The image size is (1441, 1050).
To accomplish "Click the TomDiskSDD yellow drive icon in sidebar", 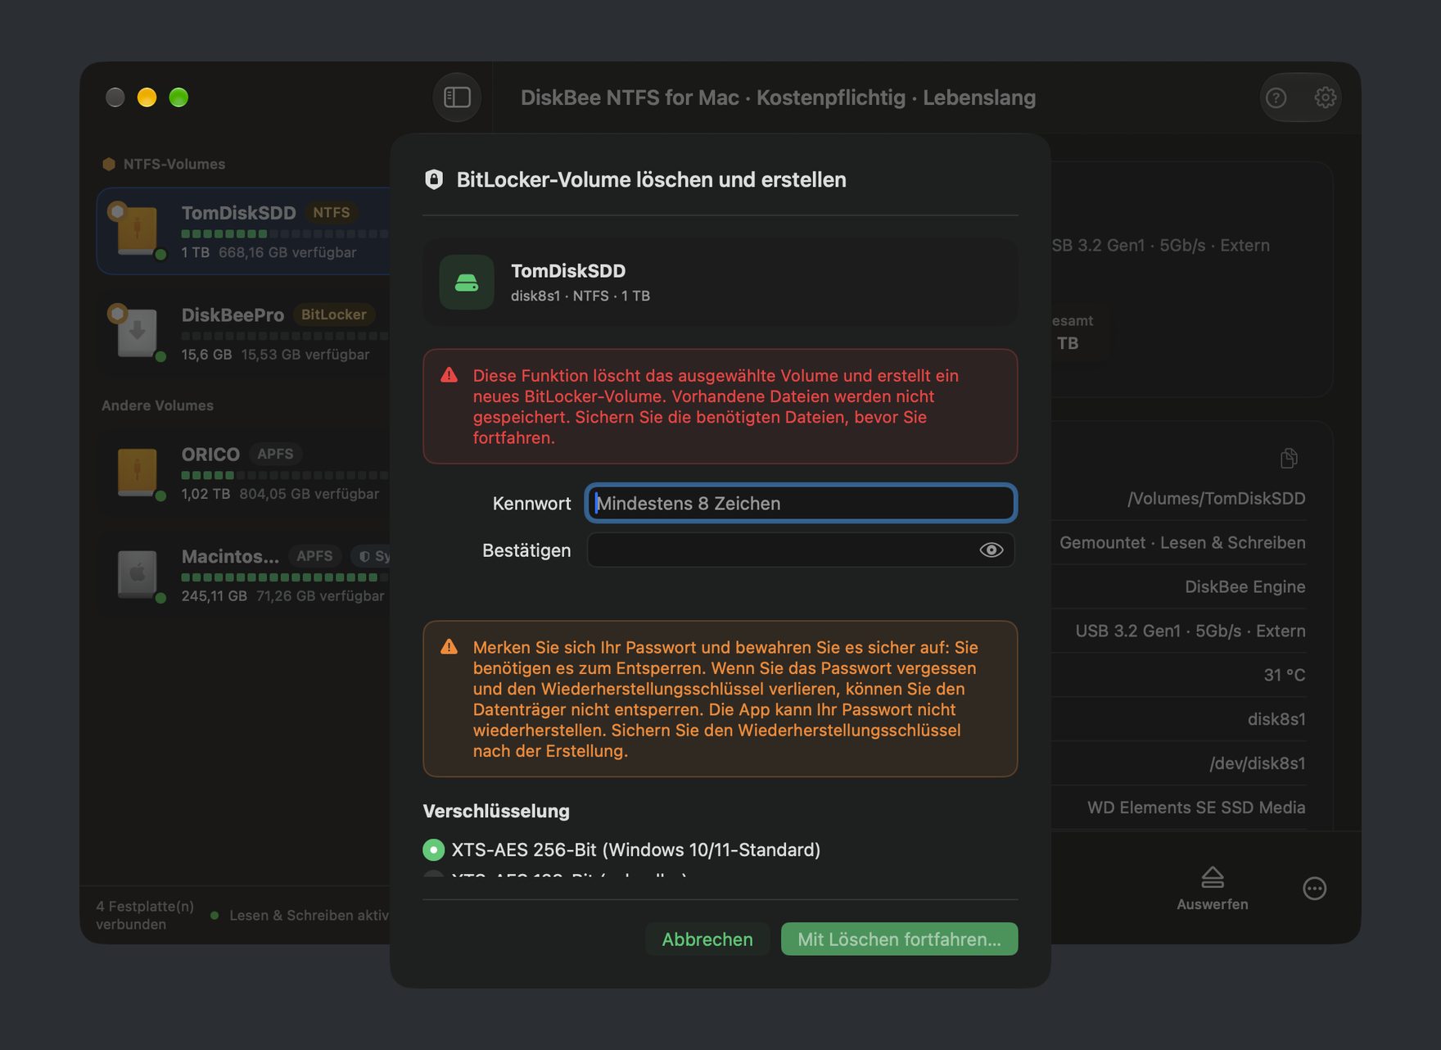I will point(137,231).
